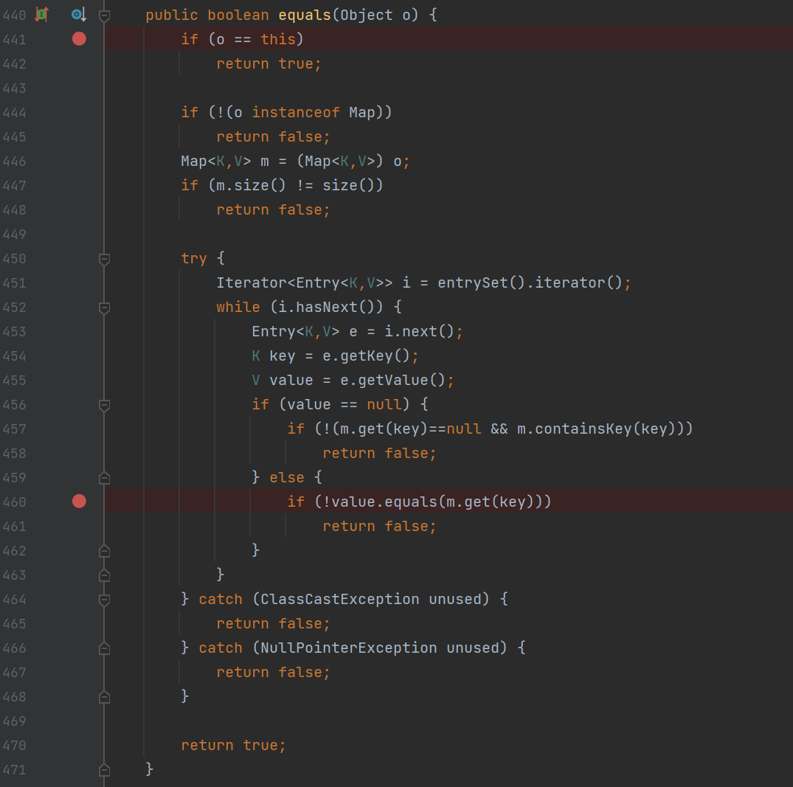Image resolution: width=793 pixels, height=787 pixels.
Task: Click 'instanceof' keyword on line 444
Action: [x=296, y=112]
